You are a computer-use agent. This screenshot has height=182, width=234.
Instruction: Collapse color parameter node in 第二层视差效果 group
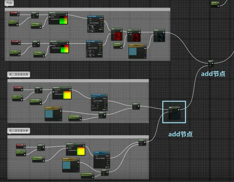(61, 108)
